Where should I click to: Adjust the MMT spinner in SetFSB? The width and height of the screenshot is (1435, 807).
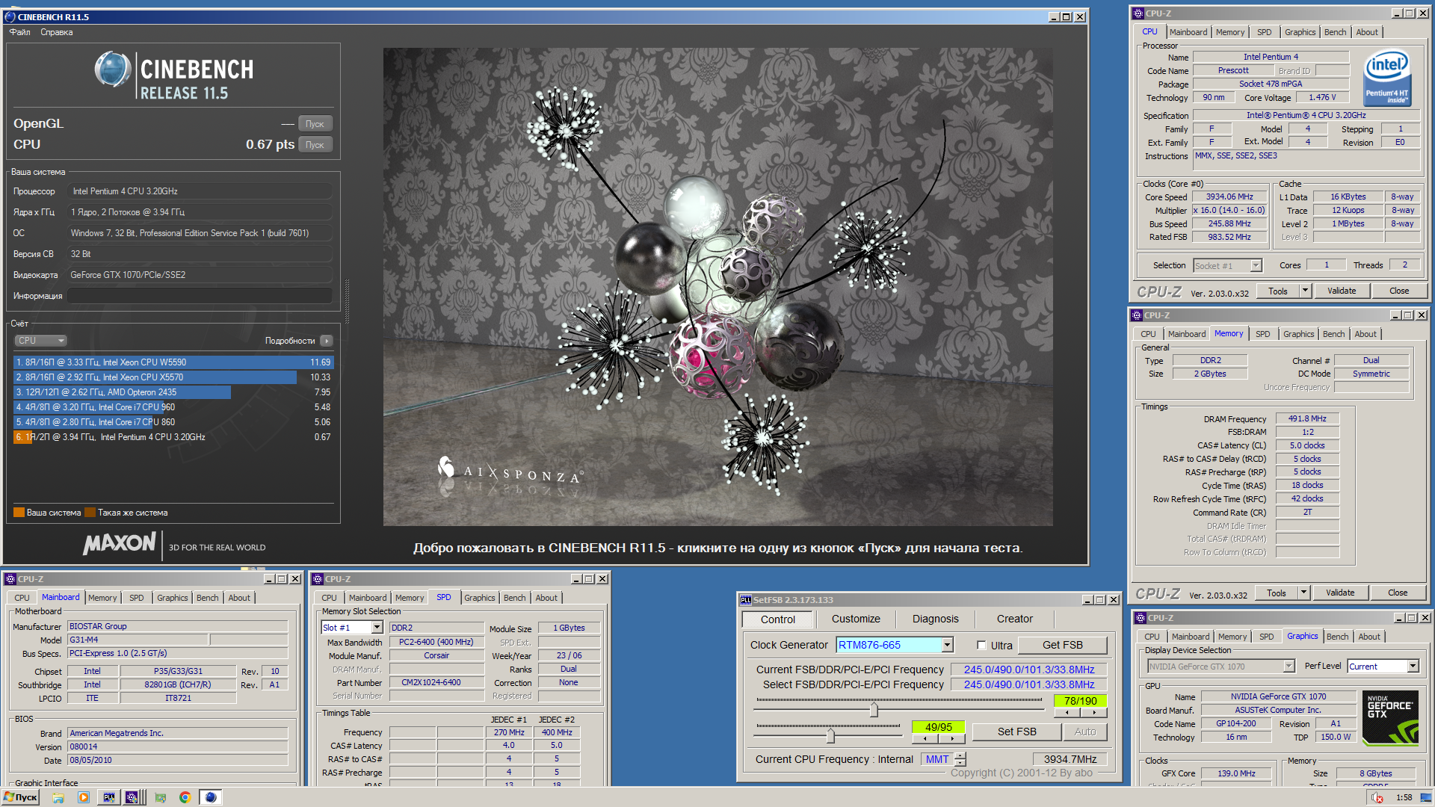click(960, 759)
